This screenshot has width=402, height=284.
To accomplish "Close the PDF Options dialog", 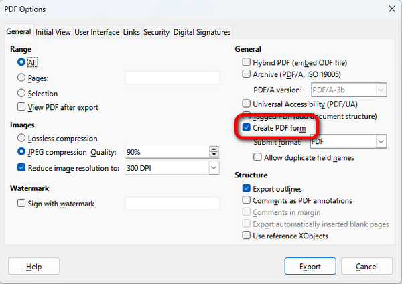I will (391, 8).
